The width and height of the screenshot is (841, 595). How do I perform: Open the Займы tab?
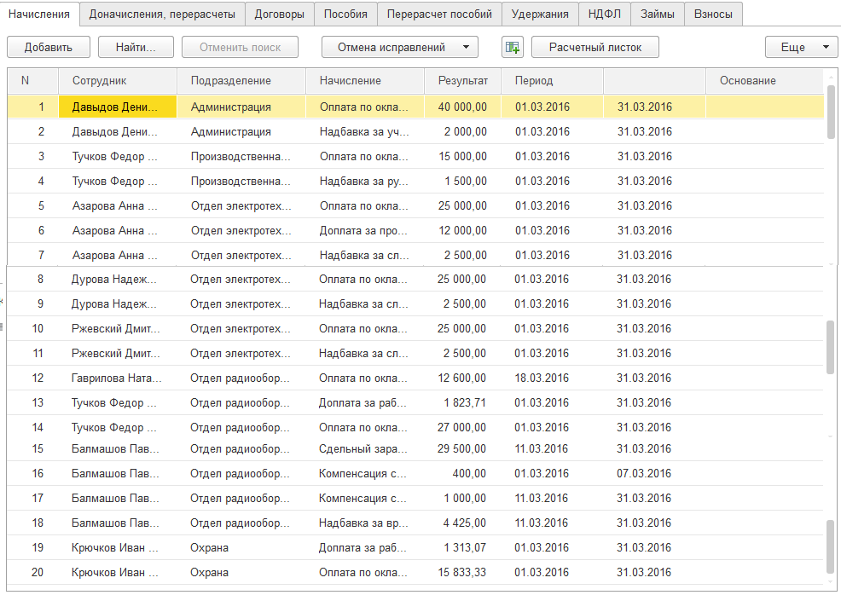point(657,14)
